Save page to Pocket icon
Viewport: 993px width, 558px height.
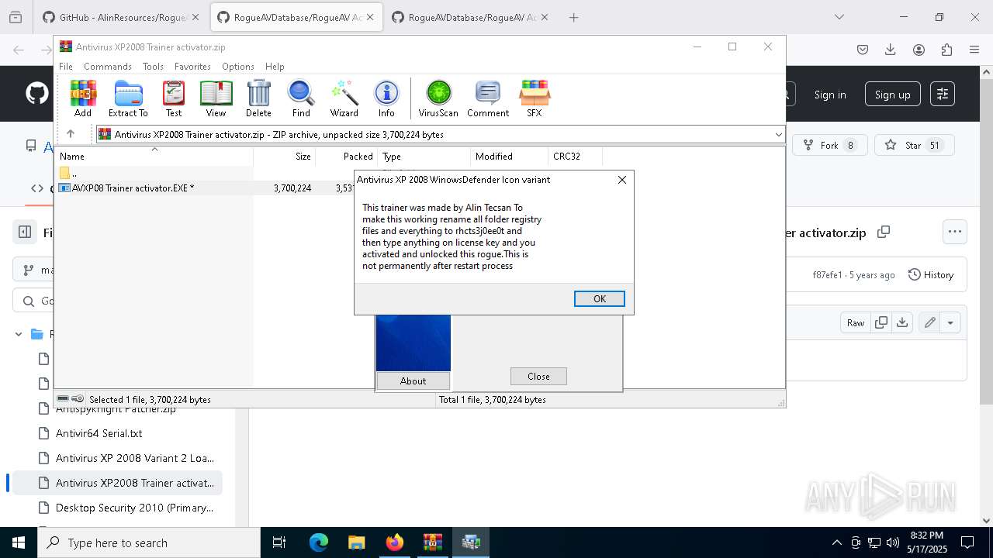[863, 50]
